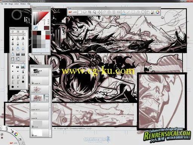Select the Rectangle shape tool
The image size is (193, 145).
click(133, 12)
